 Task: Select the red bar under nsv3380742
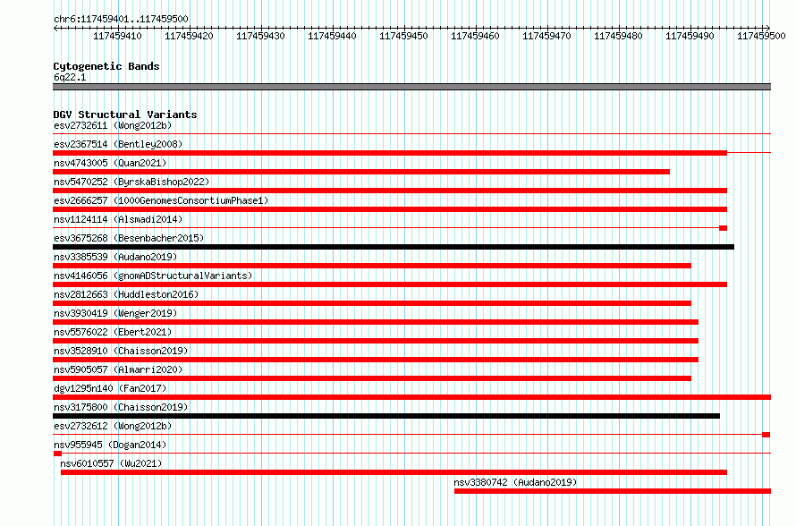tap(613, 491)
